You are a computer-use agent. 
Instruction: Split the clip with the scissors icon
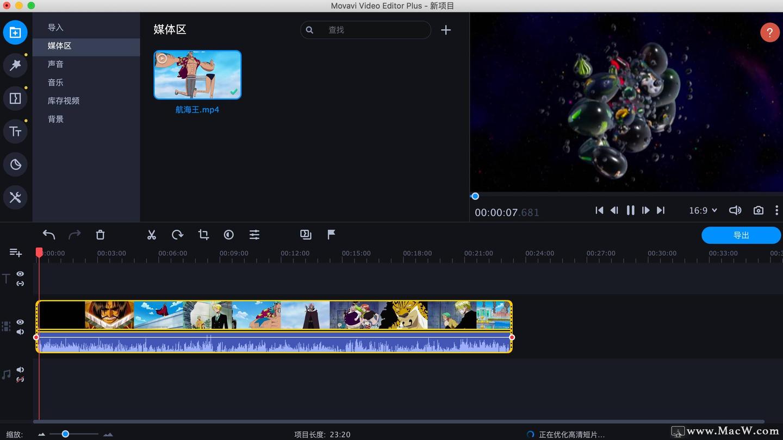(x=152, y=235)
